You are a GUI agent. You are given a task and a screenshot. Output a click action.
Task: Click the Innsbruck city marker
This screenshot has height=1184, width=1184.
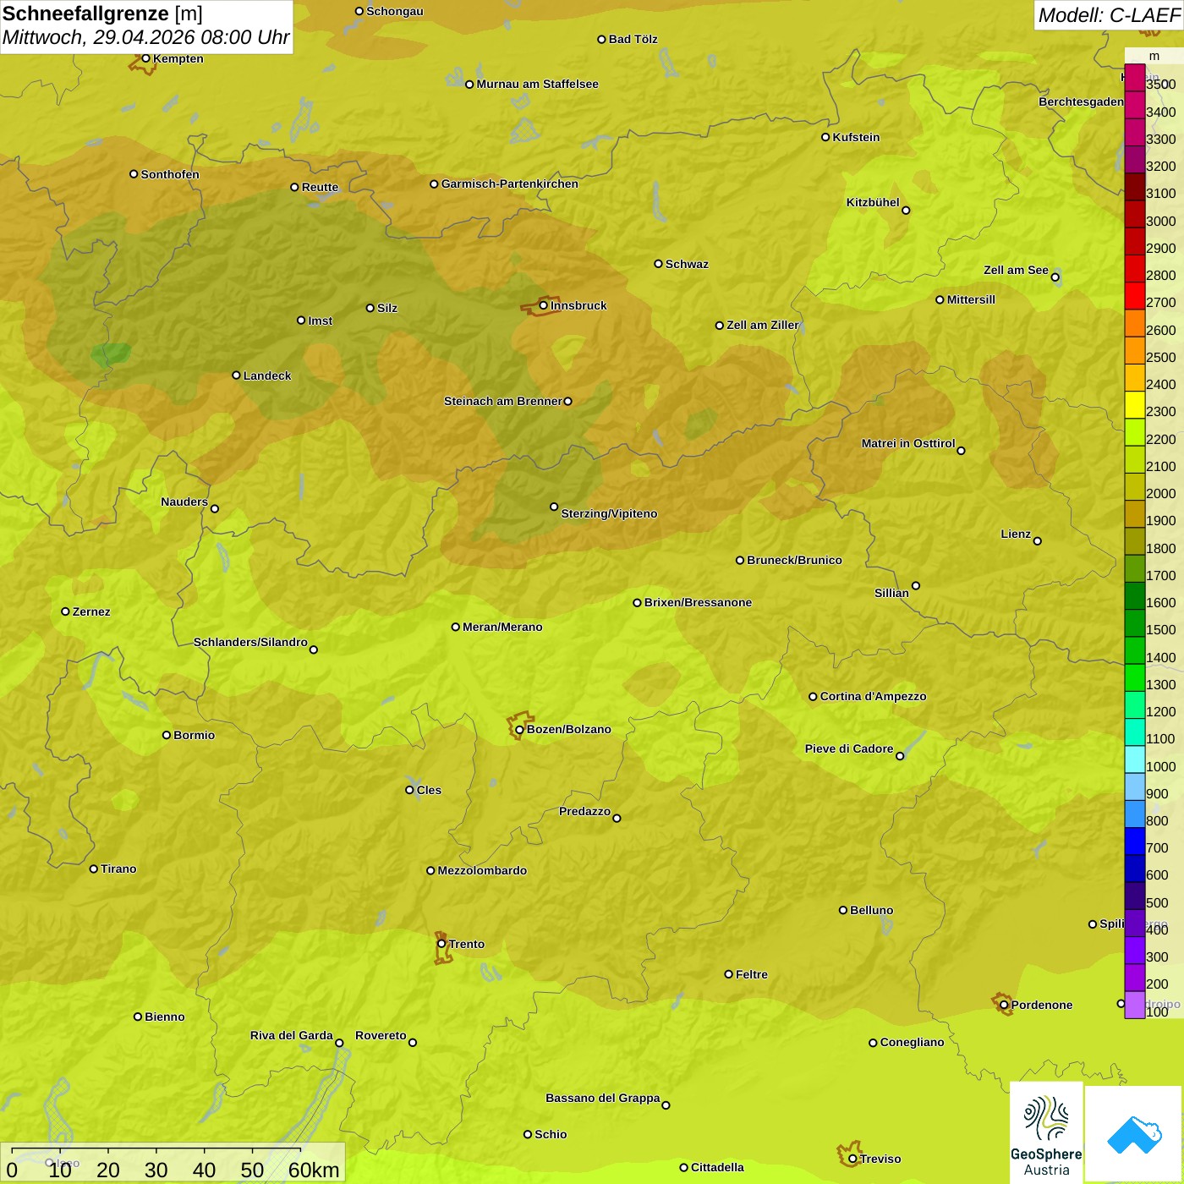pyautogui.click(x=544, y=305)
